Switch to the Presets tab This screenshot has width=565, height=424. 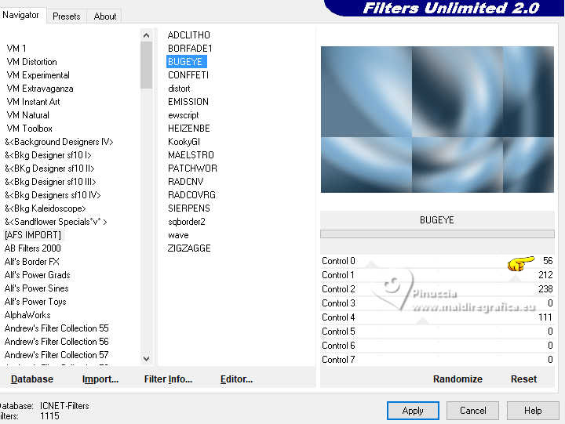pos(66,16)
